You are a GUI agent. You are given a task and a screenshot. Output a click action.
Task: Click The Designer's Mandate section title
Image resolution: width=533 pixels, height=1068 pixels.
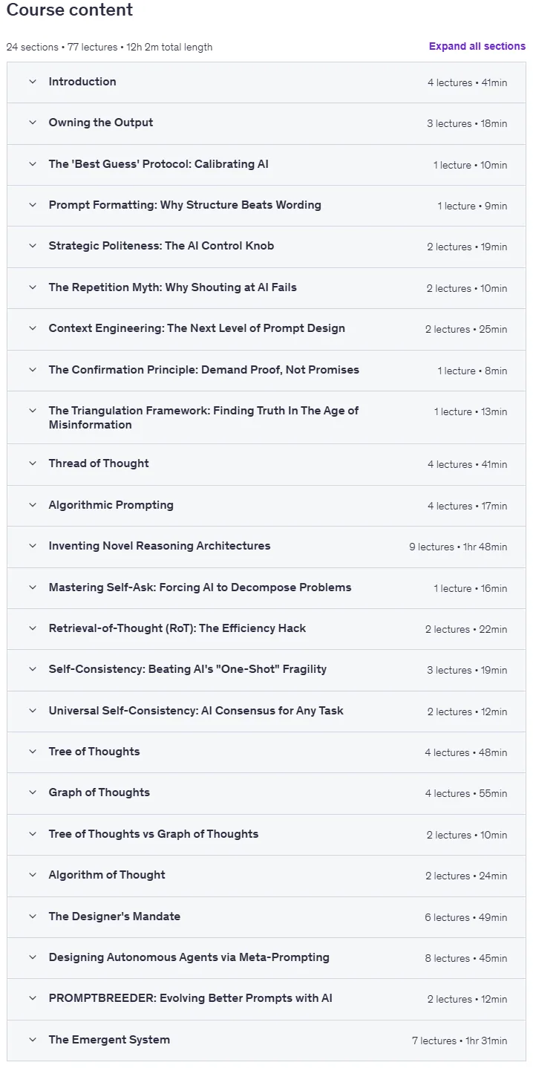[x=114, y=916]
